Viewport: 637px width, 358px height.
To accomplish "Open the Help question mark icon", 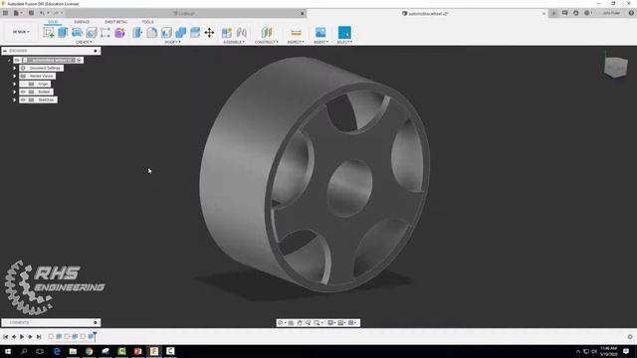I will (631, 13).
